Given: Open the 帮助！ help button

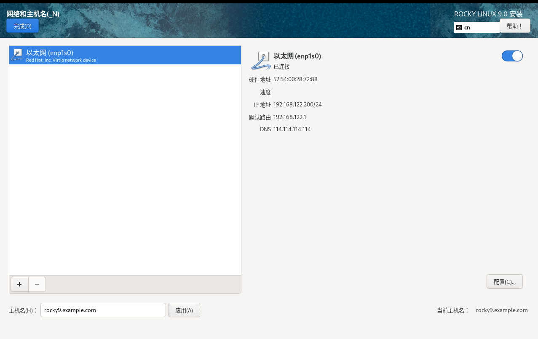Looking at the screenshot, I should point(515,26).
